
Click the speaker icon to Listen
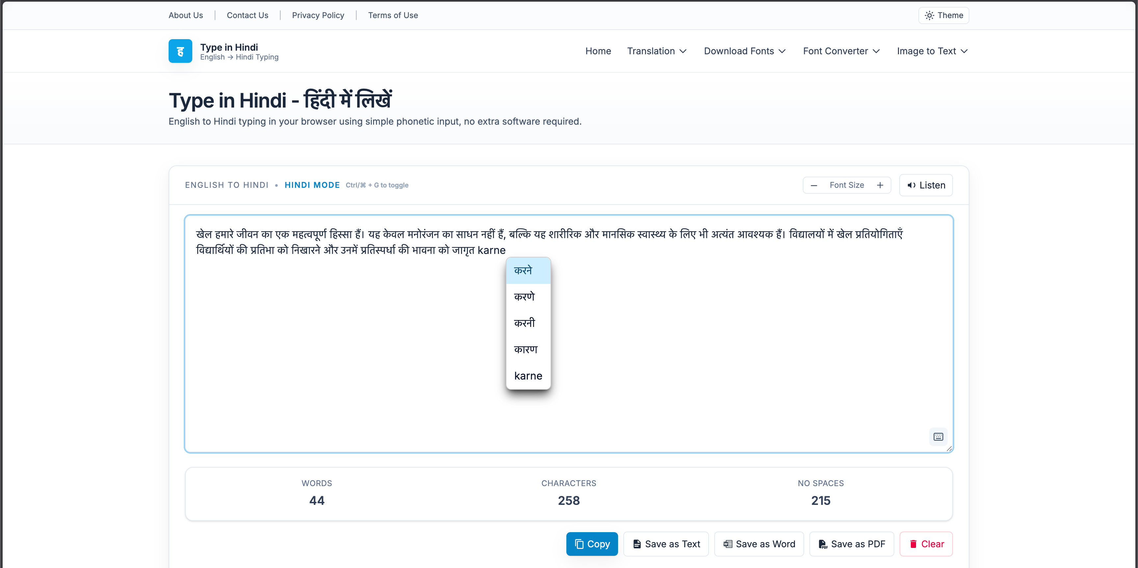pyautogui.click(x=911, y=185)
